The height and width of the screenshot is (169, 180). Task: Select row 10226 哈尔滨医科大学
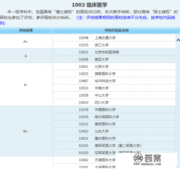pyautogui.click(x=114, y=117)
